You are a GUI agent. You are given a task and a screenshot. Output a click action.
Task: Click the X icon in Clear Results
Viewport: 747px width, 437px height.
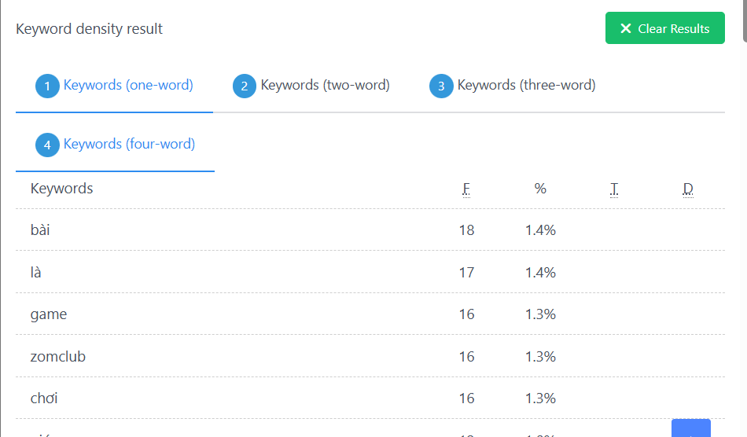pyautogui.click(x=626, y=28)
